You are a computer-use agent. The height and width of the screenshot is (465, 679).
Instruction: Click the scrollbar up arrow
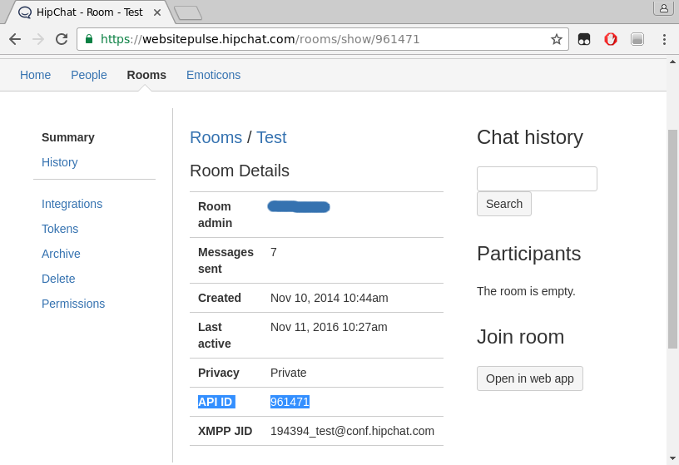(672, 62)
